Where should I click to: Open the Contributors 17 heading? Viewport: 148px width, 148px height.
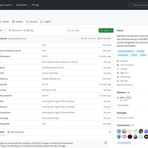click(125, 125)
